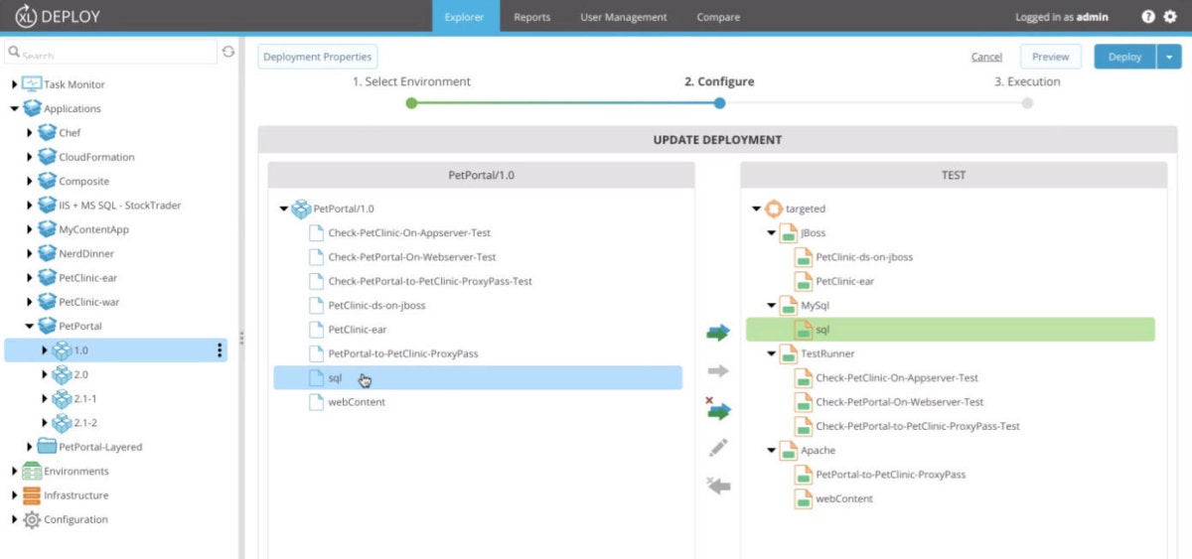
Task: Click the Applications cube icon
Action: (32, 108)
